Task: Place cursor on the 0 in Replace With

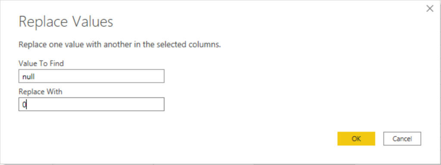Action: [24, 105]
